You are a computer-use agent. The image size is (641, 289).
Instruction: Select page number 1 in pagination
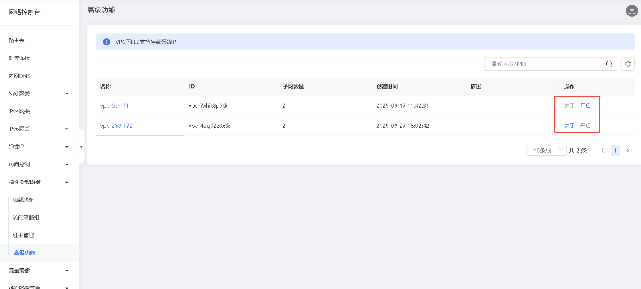click(615, 151)
